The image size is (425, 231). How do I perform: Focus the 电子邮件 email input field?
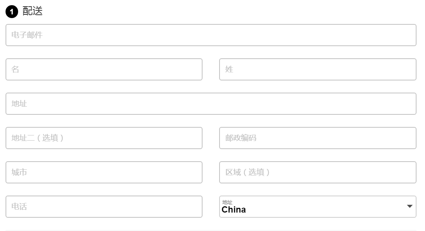211,35
